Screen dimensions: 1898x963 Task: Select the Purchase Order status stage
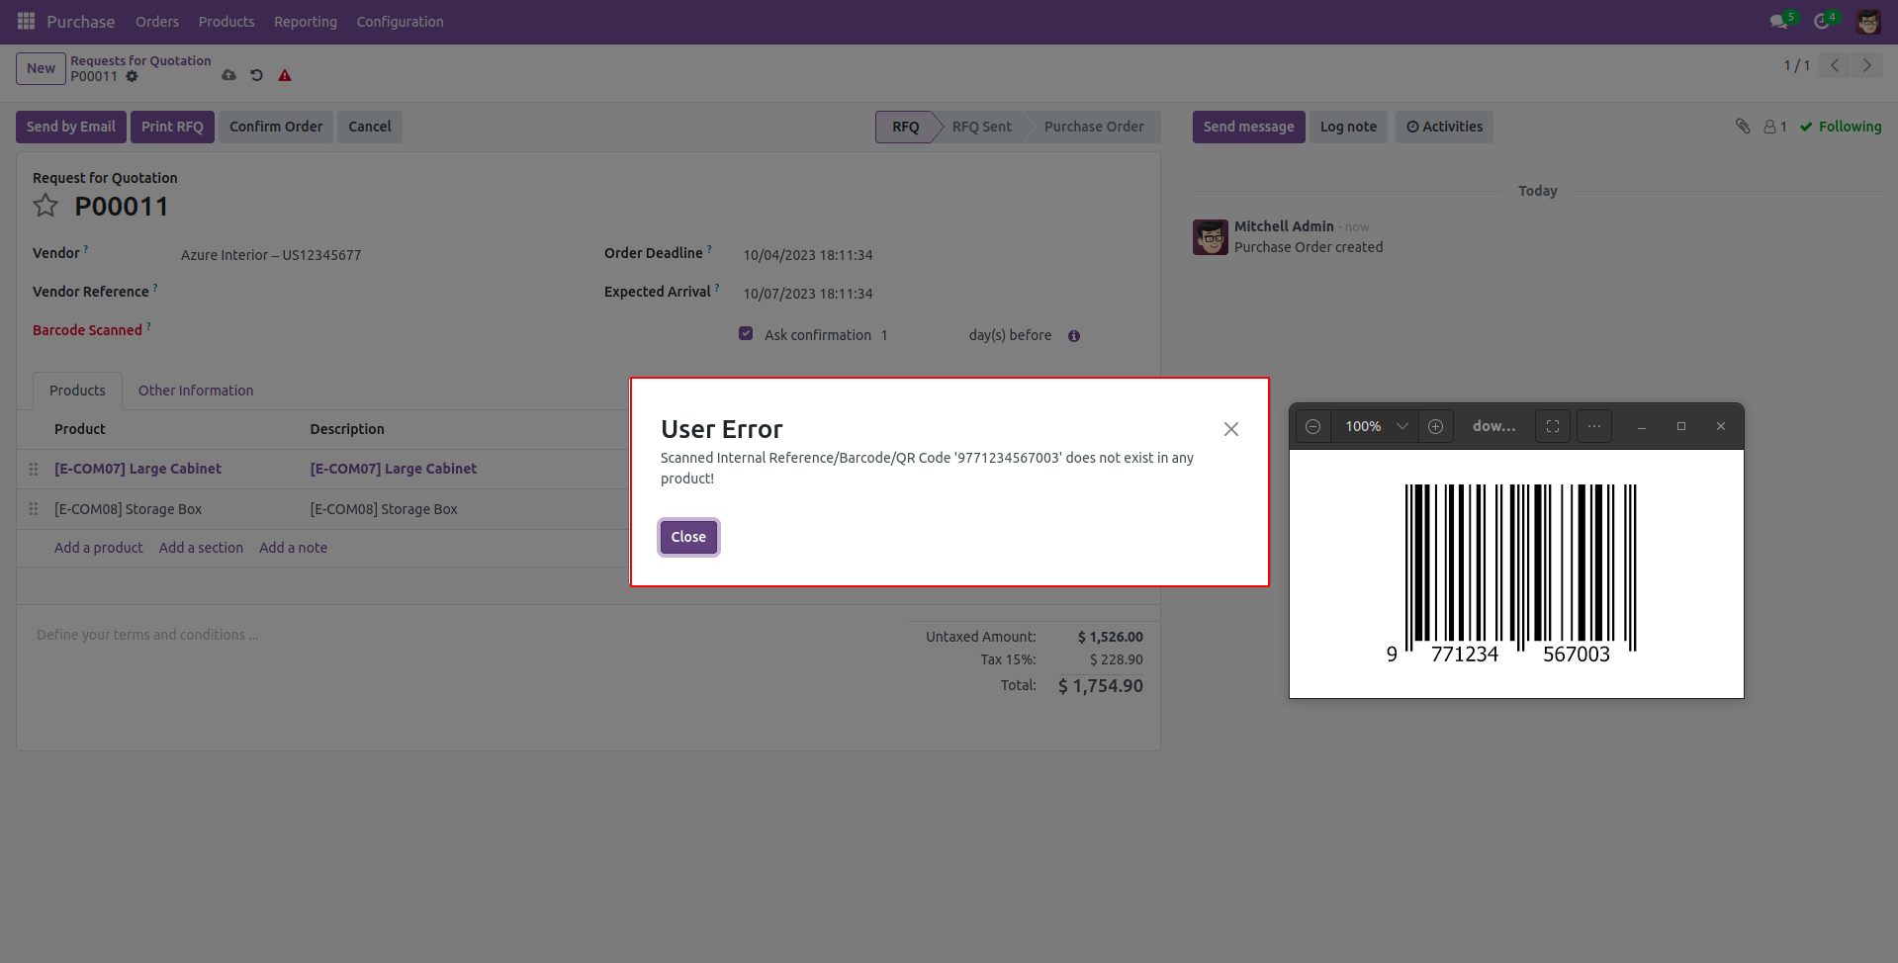[x=1094, y=127]
